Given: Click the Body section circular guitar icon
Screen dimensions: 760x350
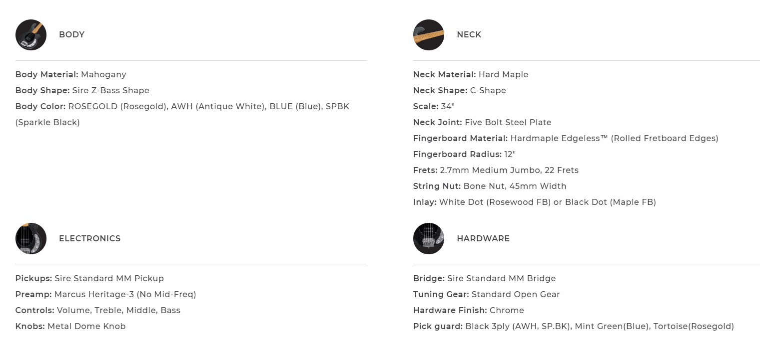Looking at the screenshot, I should point(31,35).
